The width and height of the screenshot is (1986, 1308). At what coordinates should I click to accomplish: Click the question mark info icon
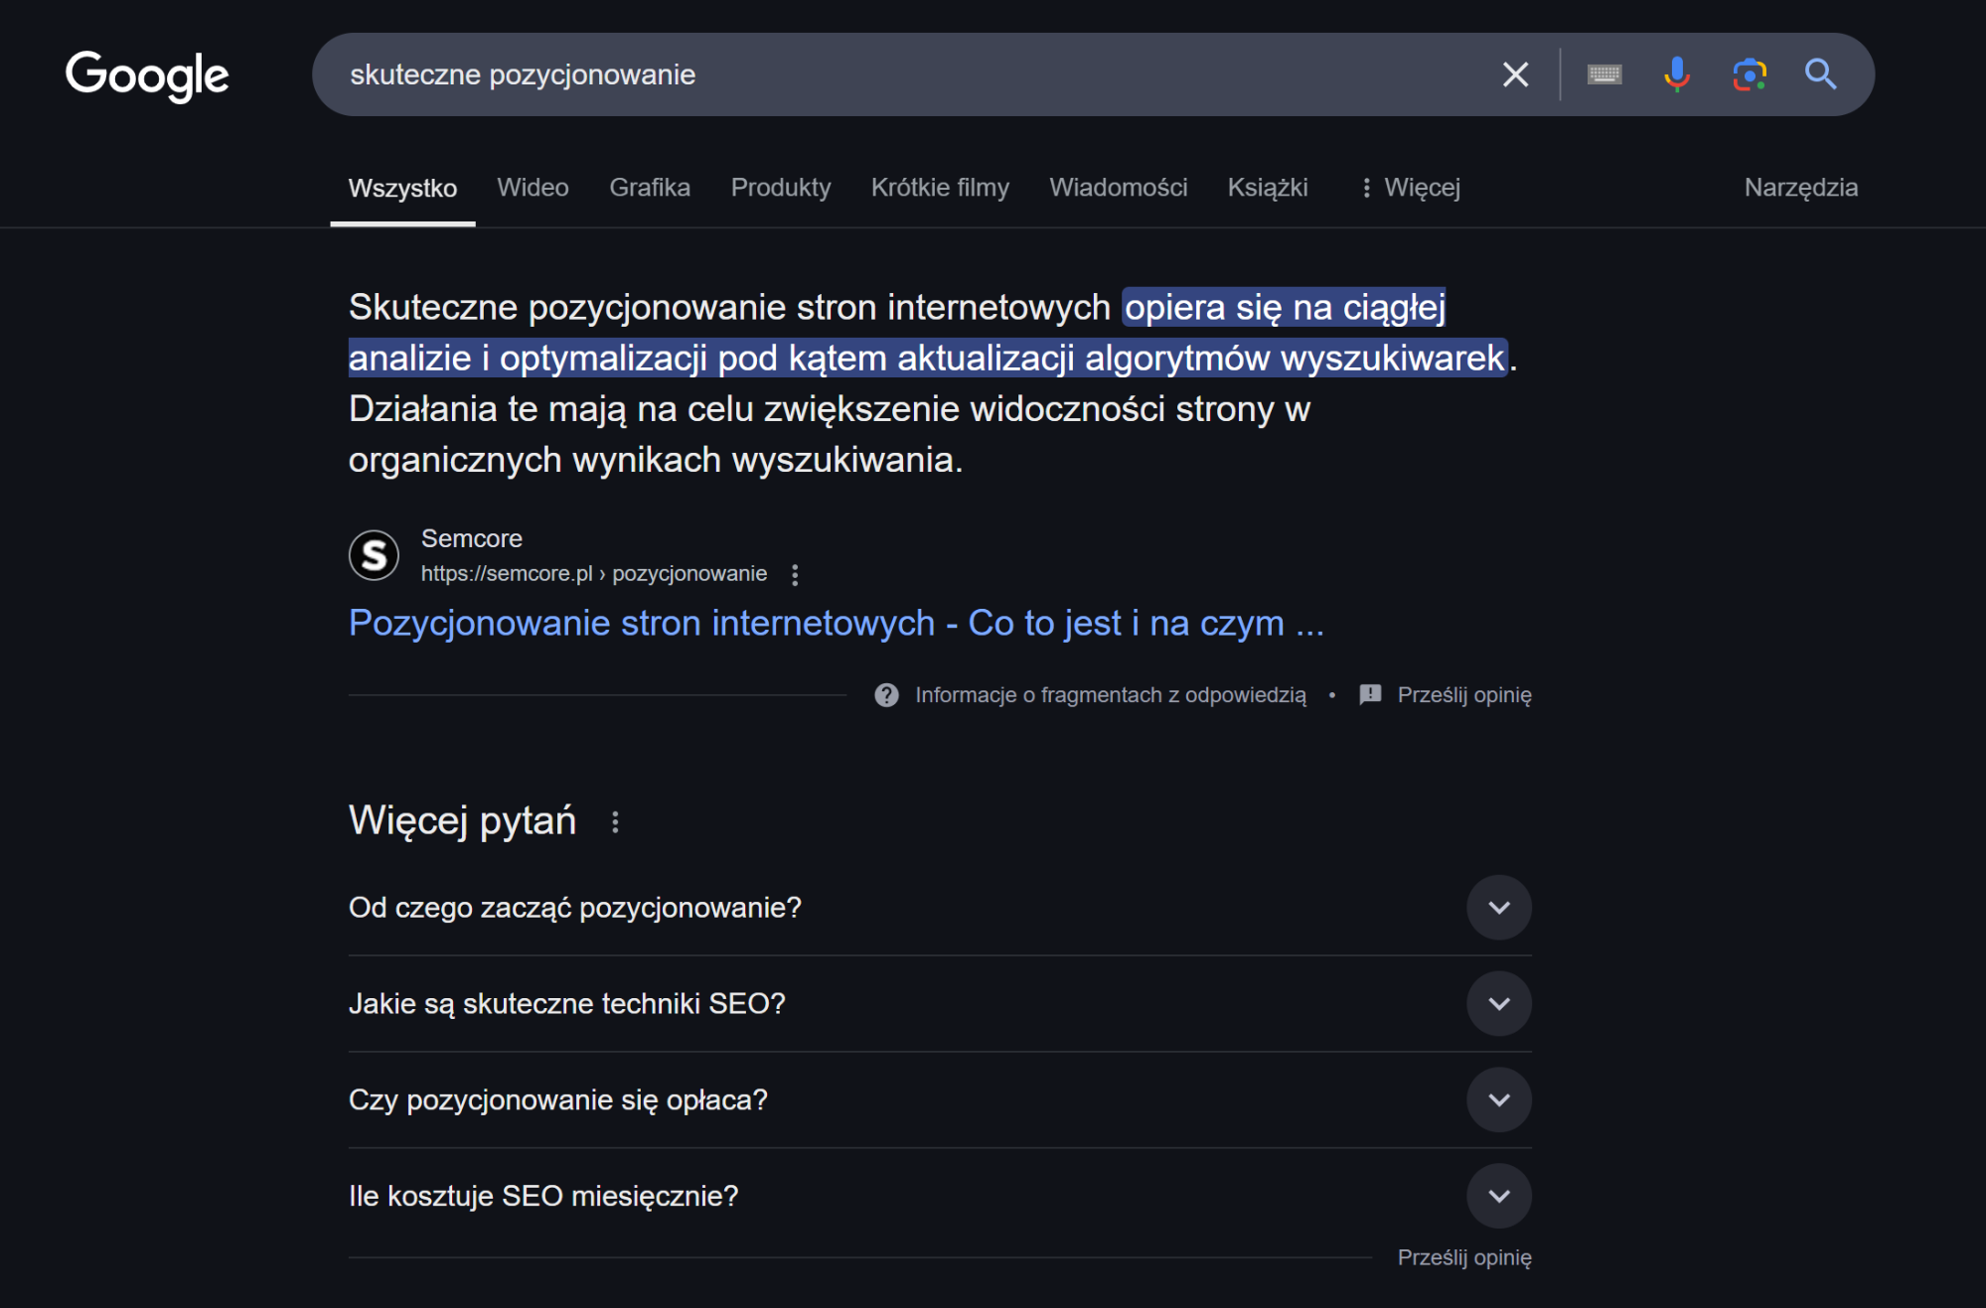coord(886,695)
